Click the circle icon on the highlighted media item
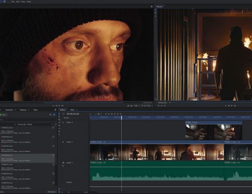 pos(53,155)
